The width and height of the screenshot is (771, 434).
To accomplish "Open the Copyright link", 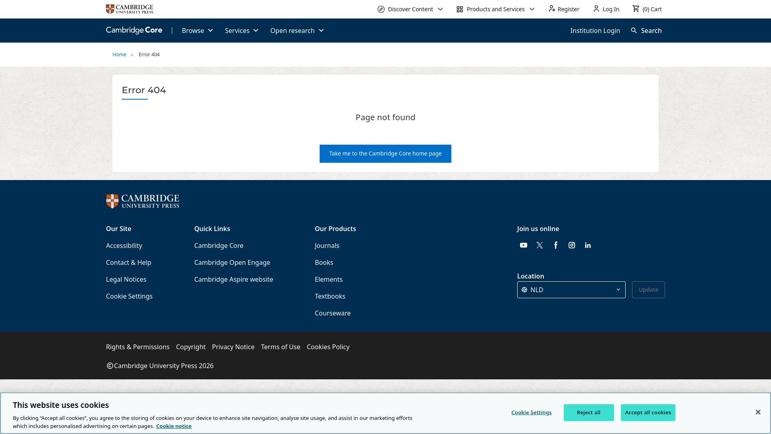I will click(191, 347).
